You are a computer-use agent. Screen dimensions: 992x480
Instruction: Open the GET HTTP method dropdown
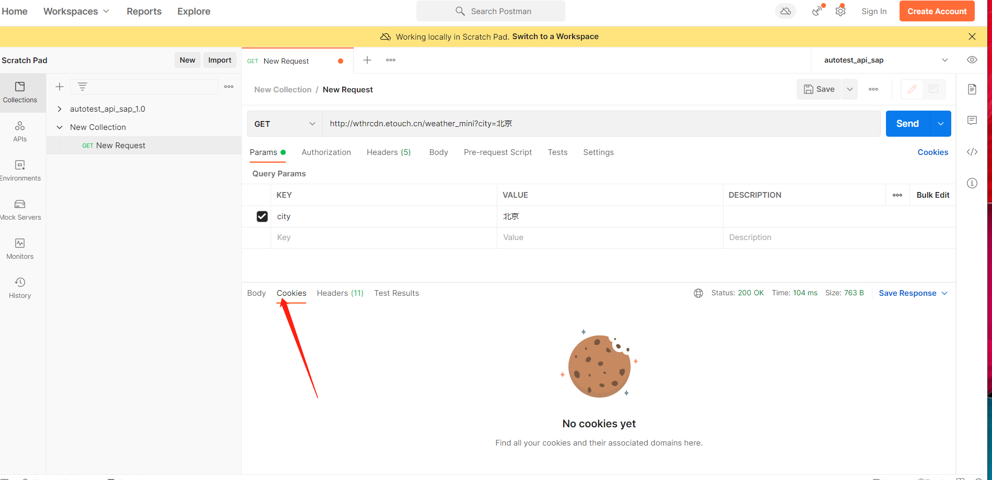click(x=285, y=124)
